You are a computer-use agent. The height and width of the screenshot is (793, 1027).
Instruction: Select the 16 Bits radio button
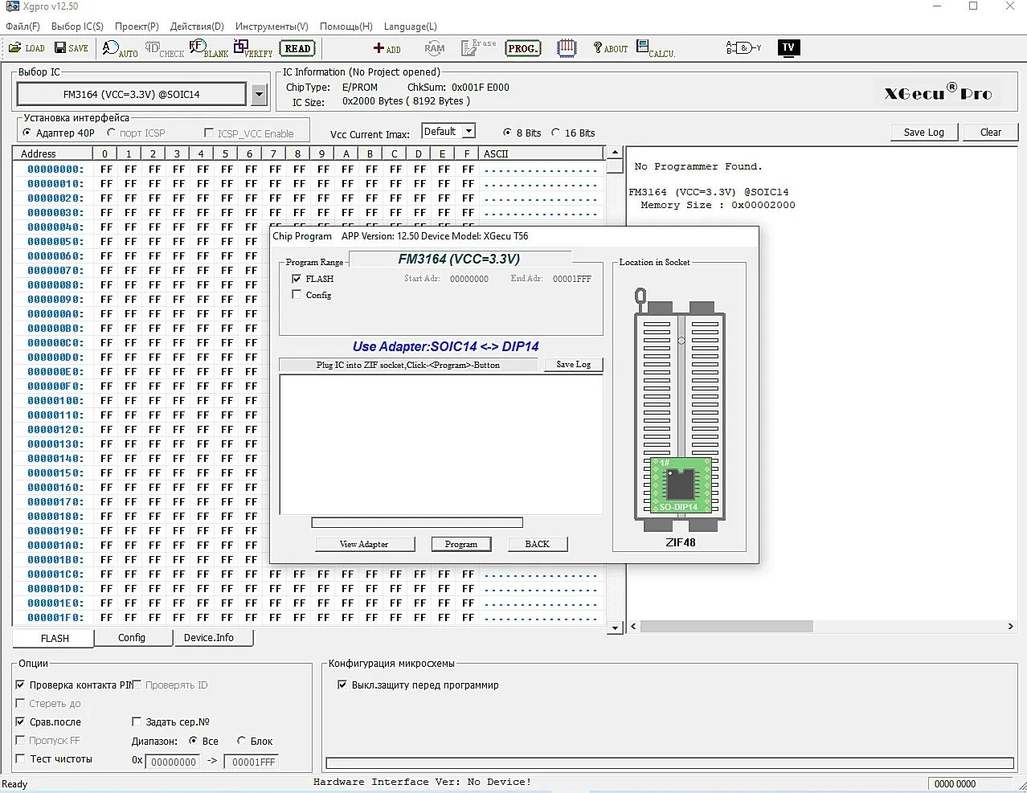point(556,133)
